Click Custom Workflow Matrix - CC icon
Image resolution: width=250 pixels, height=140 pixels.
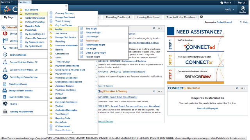[x=5, y=62]
